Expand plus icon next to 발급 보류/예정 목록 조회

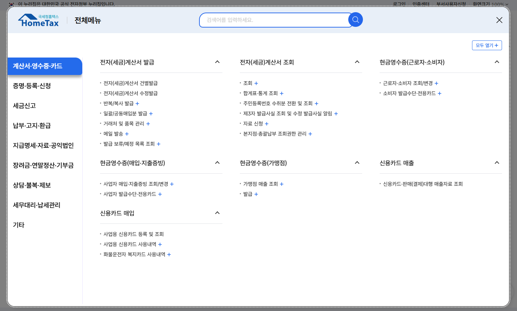[159, 144]
